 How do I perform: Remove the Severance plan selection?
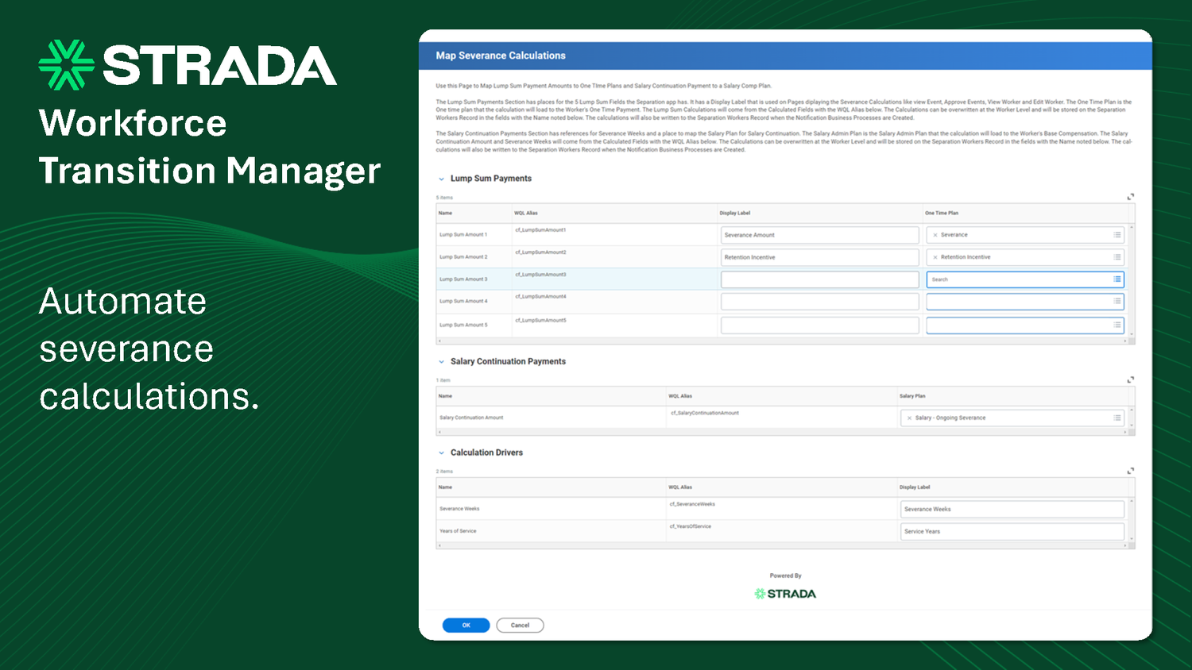(x=935, y=235)
